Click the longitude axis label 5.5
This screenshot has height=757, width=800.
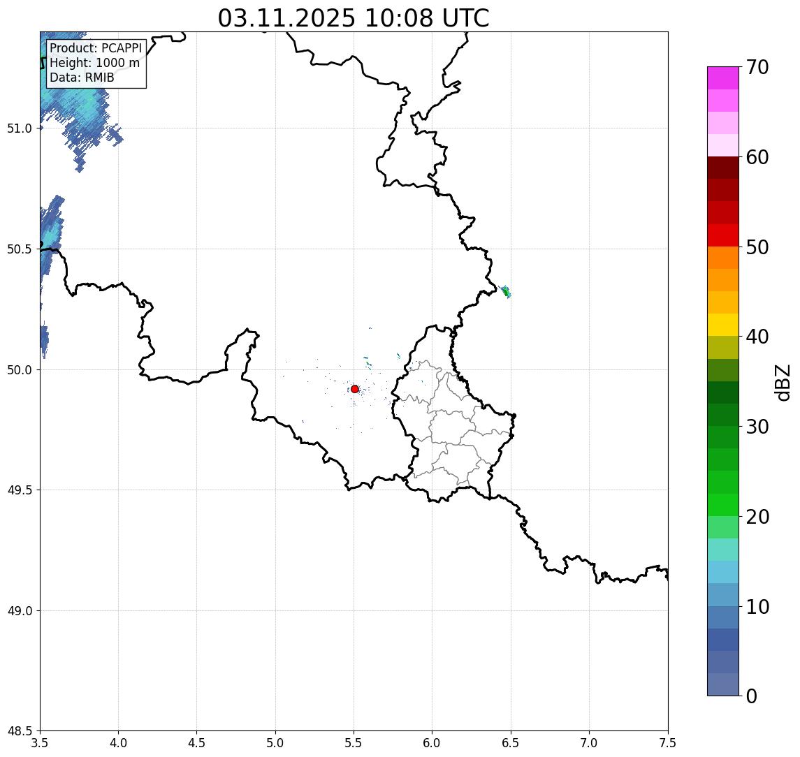coord(354,743)
